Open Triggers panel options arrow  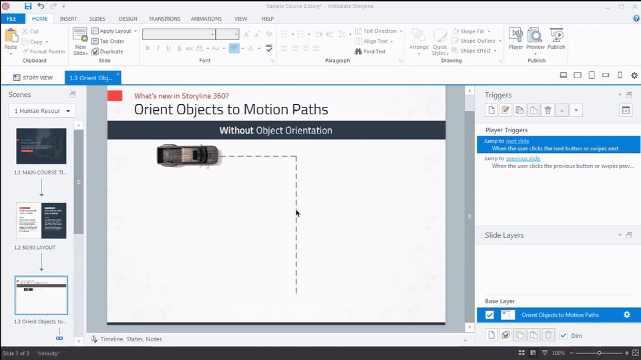point(620,95)
